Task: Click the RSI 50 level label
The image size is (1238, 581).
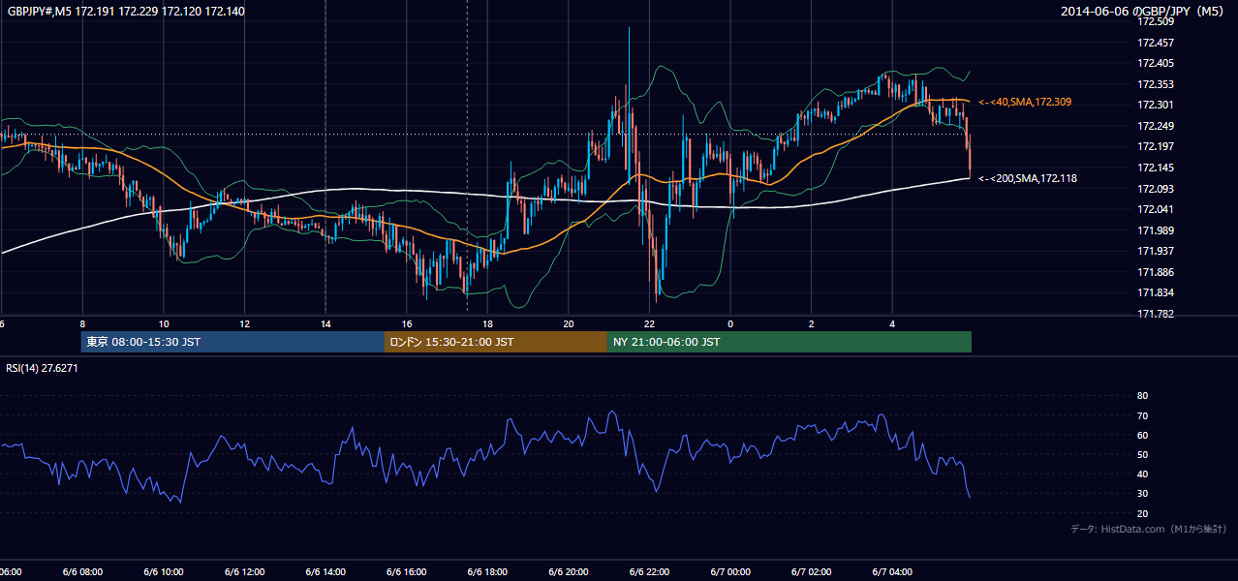Action: 1142,454
